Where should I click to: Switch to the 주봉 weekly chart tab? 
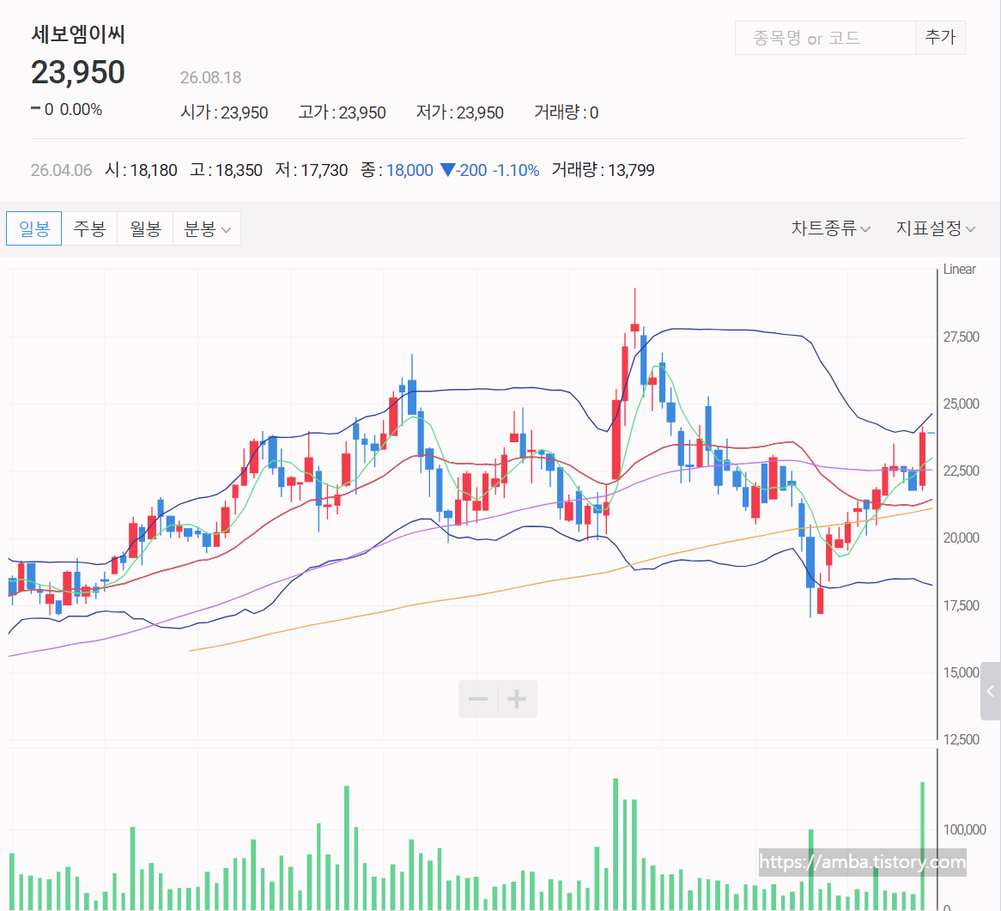pyautogui.click(x=89, y=228)
